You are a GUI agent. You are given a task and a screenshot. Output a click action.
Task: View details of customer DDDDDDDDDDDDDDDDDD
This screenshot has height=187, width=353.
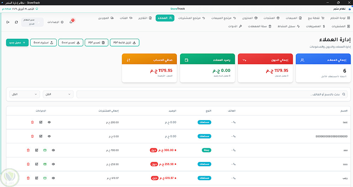coord(49,136)
